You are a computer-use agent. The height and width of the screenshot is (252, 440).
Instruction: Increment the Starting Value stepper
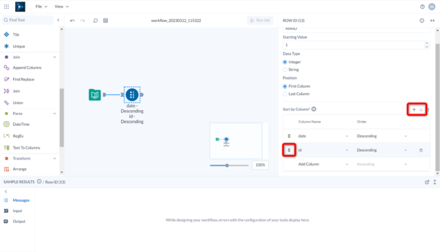coord(427,43)
